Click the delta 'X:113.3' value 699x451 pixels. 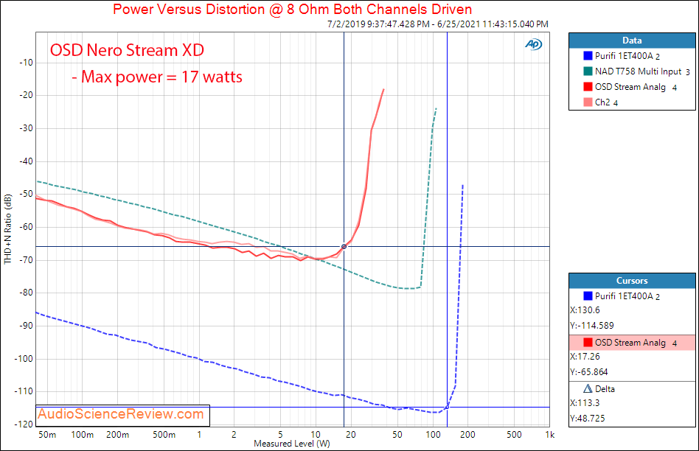click(585, 403)
